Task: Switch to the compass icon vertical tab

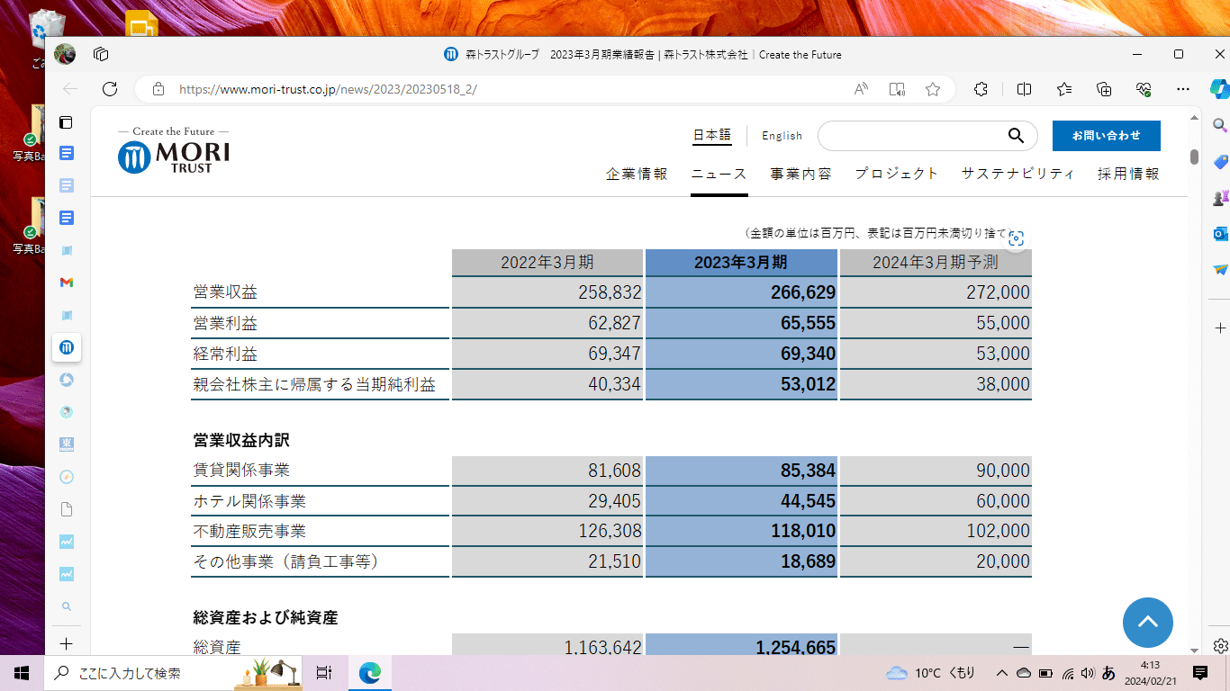Action: (66, 477)
